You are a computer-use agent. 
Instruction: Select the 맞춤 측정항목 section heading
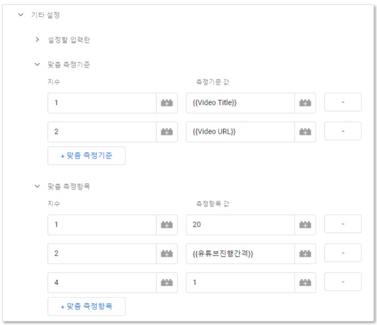(x=69, y=187)
